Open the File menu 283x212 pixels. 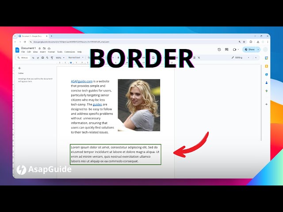(x=23, y=52)
